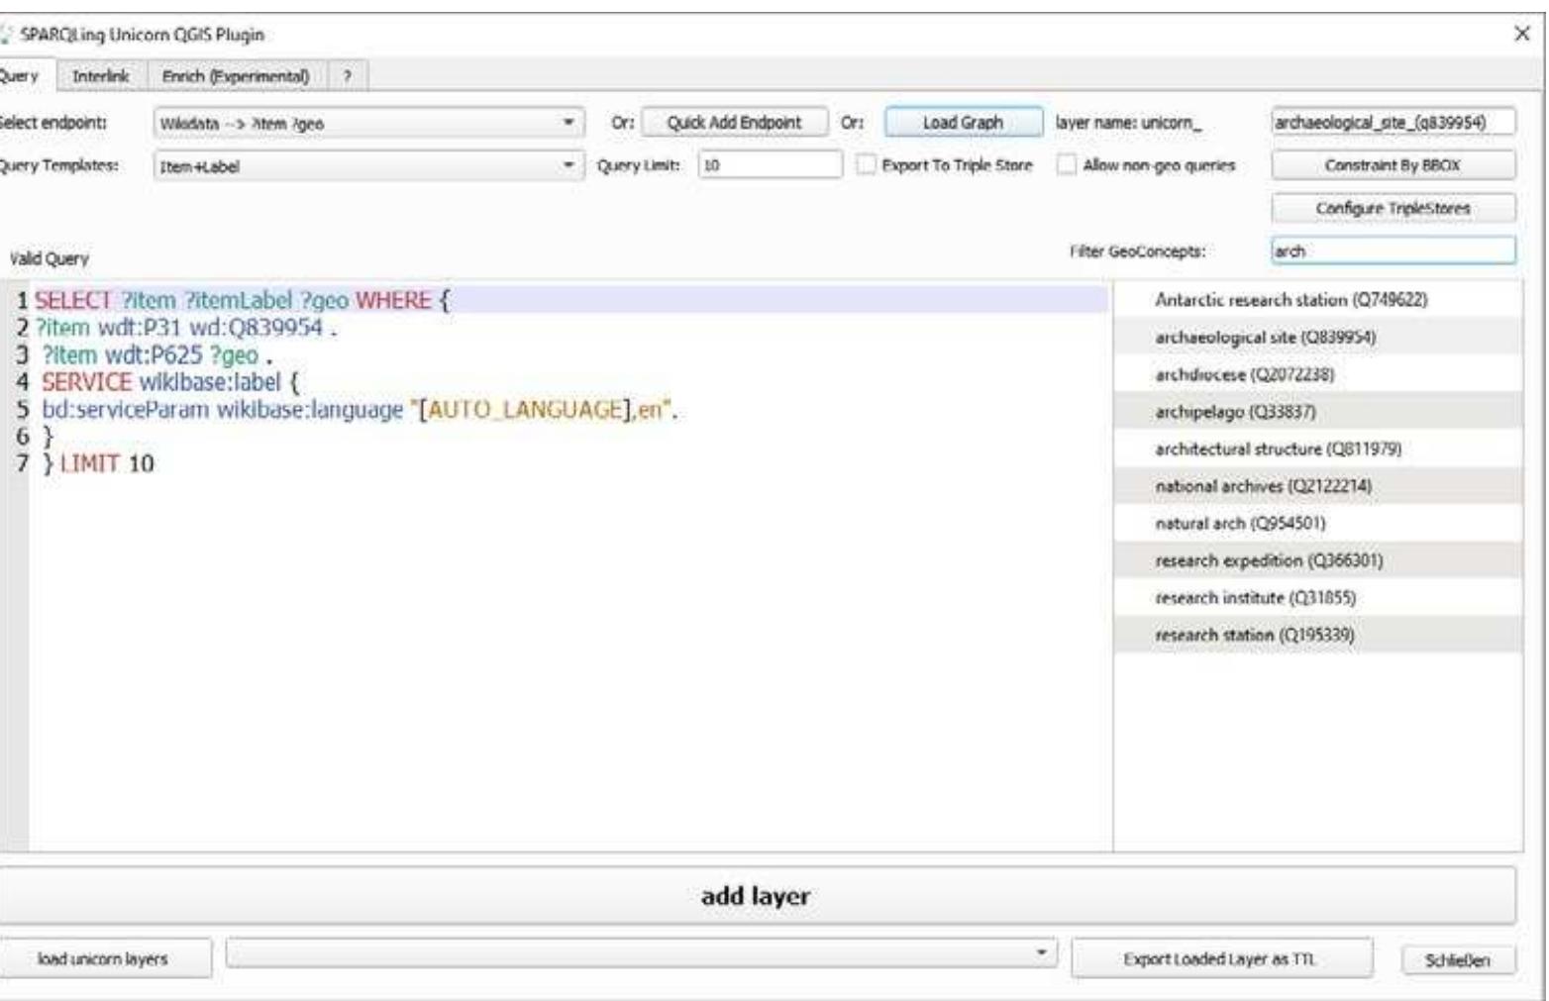Close the plugin dialog with the X
Image resolution: width=1549 pixels, height=1001 pixels.
coord(1522,34)
